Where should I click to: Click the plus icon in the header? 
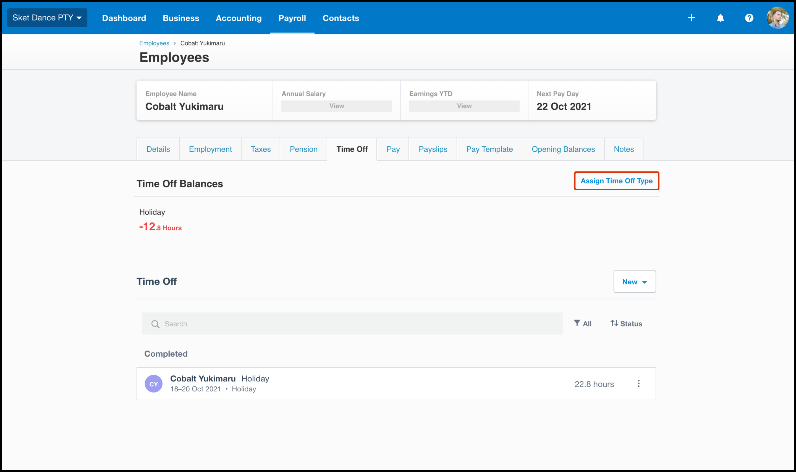691,18
